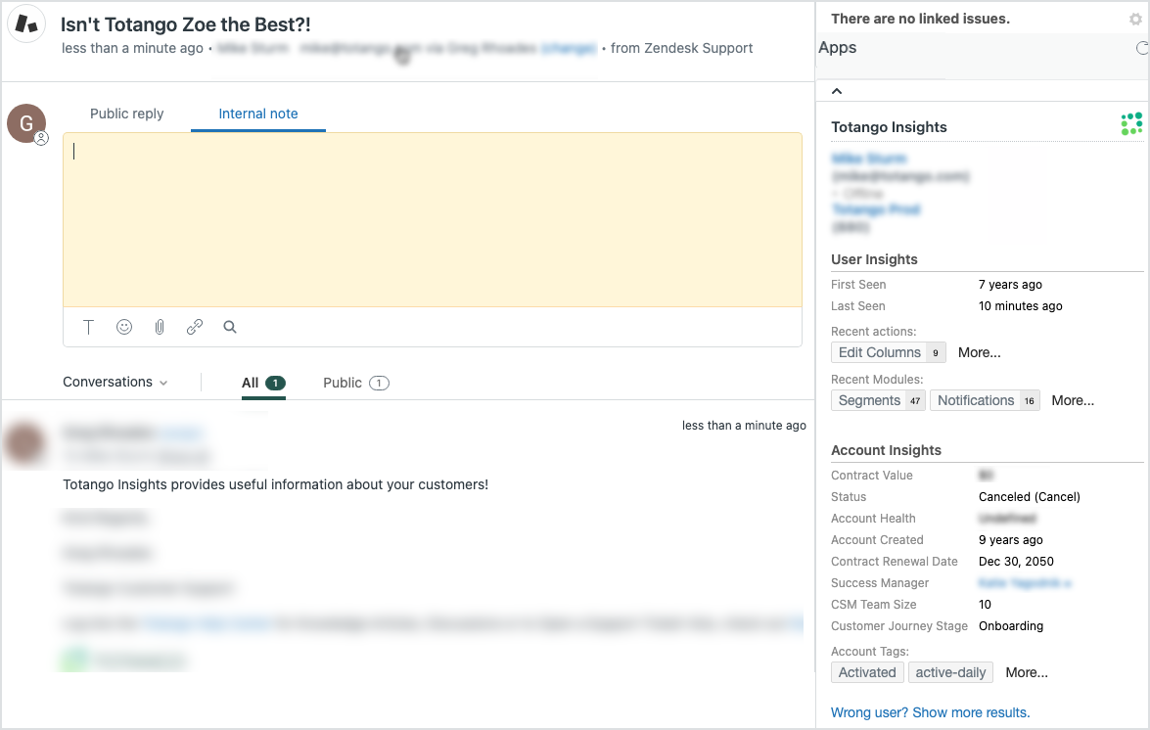Open the Conversations dropdown

tap(115, 383)
